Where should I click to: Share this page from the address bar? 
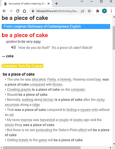[83, 11]
